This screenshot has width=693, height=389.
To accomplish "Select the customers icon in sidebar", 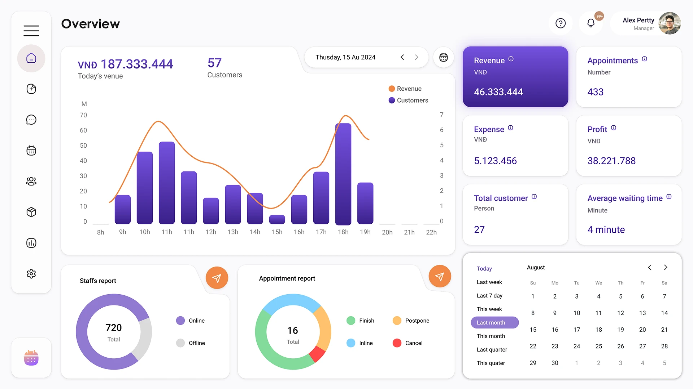I will tap(31, 181).
